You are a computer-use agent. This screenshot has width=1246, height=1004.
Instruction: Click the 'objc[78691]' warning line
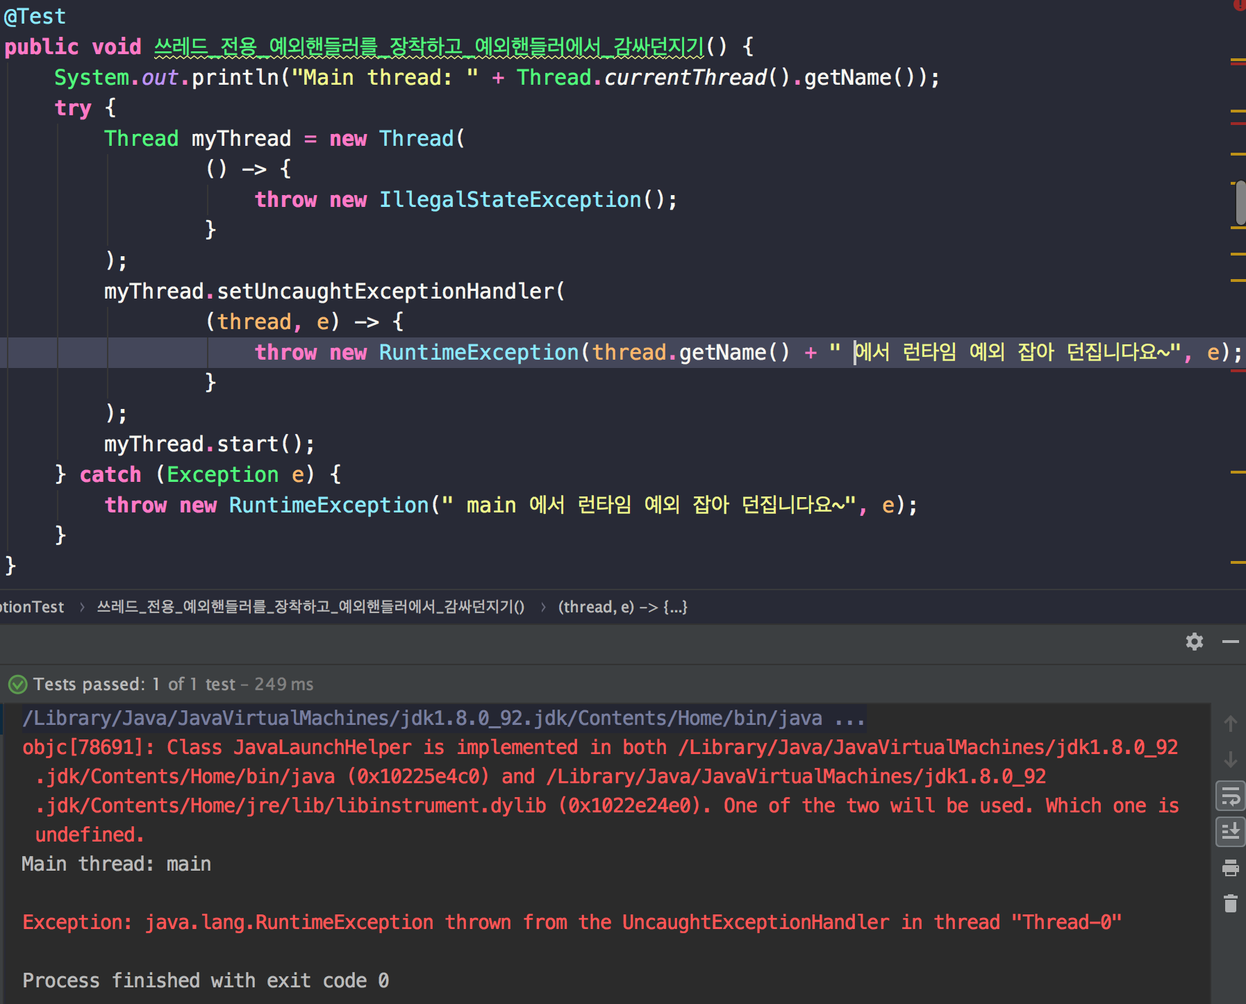600,747
